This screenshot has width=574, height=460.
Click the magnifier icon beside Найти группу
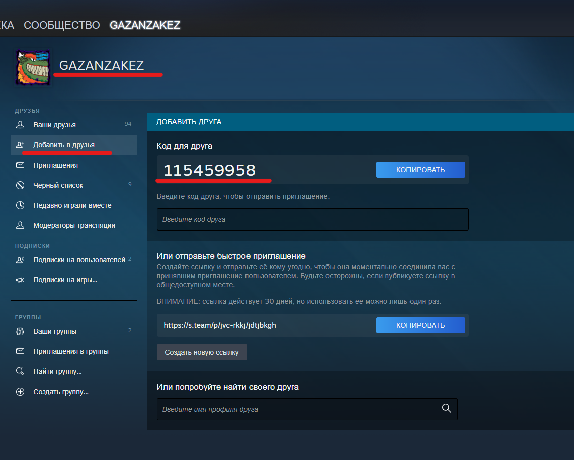[20, 371]
